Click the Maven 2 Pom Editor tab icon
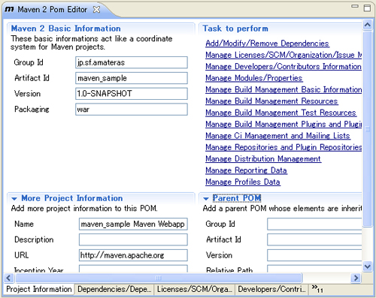This screenshot has height=298, width=376. tap(10, 10)
